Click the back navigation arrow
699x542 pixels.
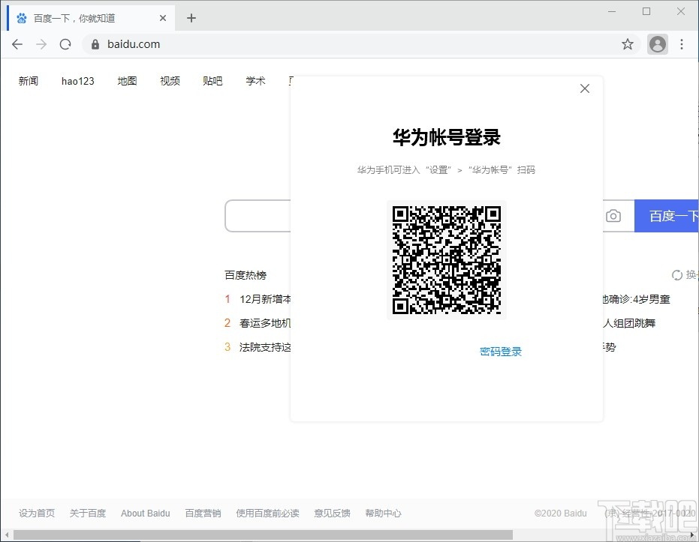coord(17,44)
